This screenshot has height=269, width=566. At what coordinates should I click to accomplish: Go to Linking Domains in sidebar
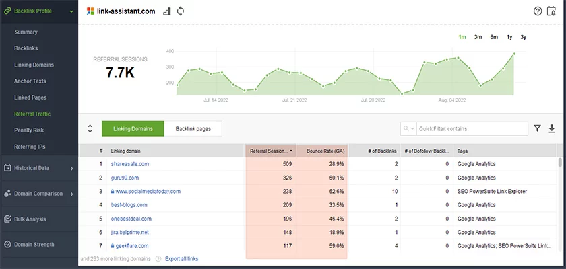[x=34, y=65]
